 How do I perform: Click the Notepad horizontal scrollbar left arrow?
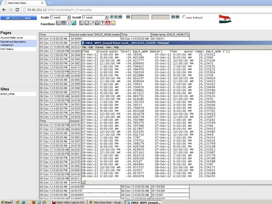point(84,182)
